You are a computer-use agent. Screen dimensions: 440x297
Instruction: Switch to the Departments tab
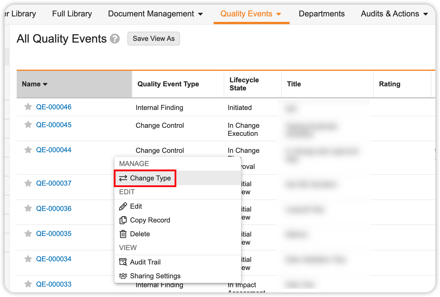tap(322, 14)
